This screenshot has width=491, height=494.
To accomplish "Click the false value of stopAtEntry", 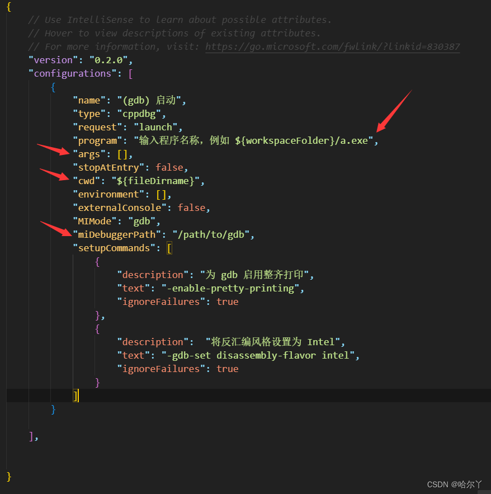I will (x=169, y=168).
